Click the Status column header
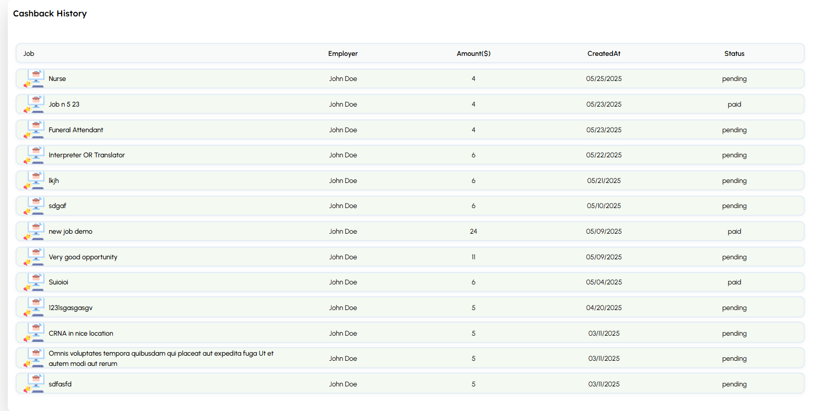Image resolution: width=821 pixels, height=411 pixels. click(x=734, y=54)
